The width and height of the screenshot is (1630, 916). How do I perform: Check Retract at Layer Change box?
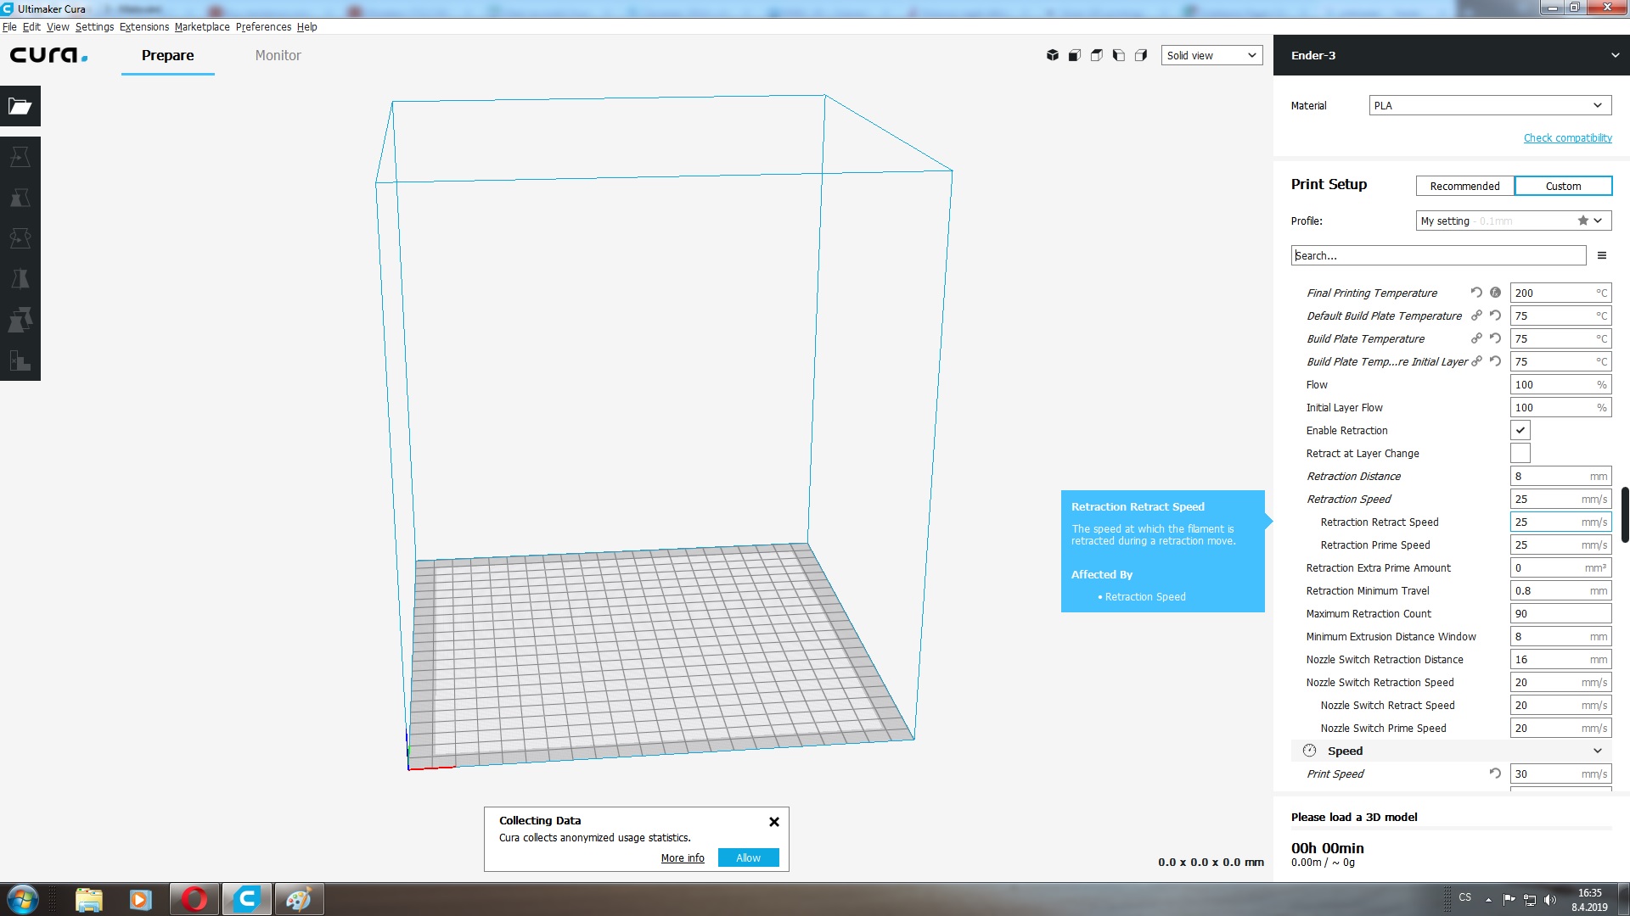(1520, 454)
